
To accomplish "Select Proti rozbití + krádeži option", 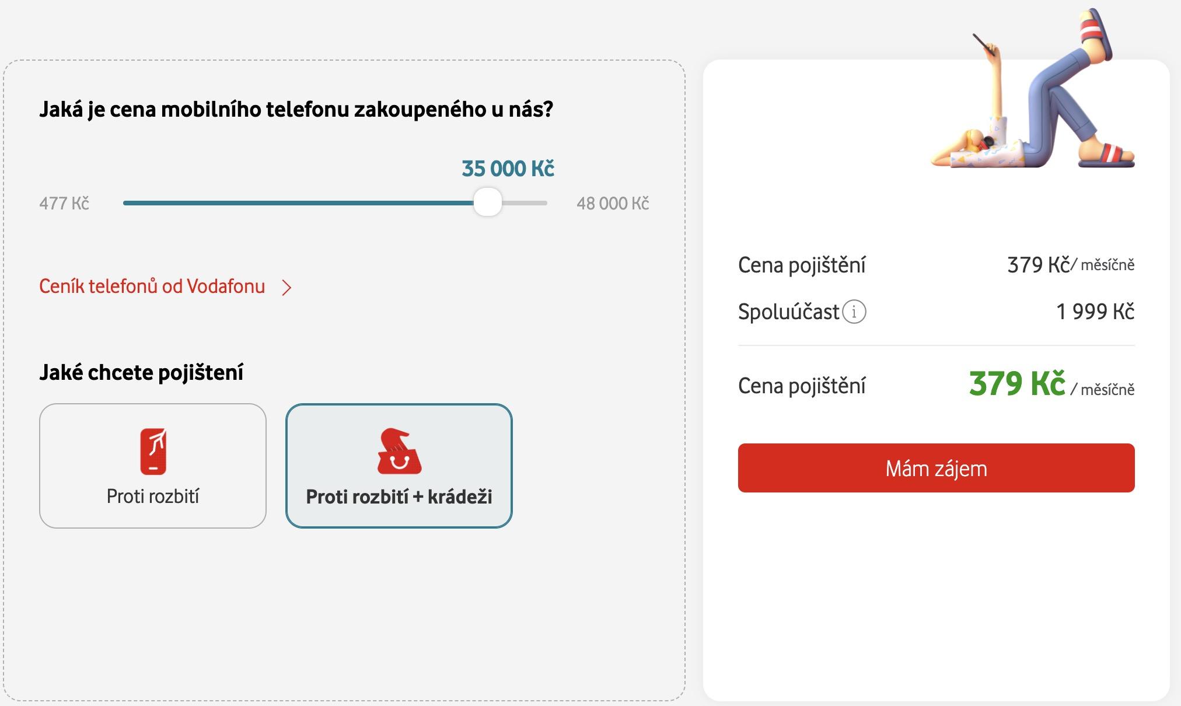I will (399, 466).
